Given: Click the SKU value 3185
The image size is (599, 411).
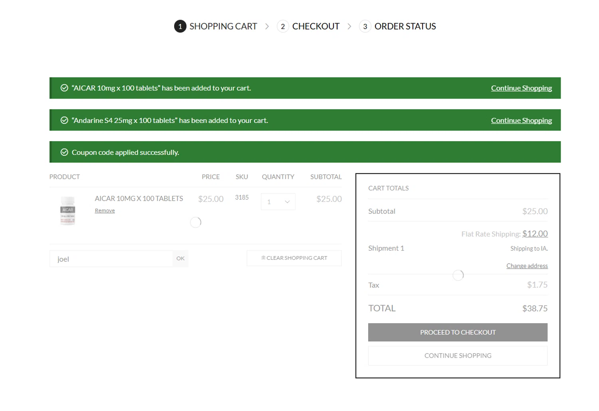Looking at the screenshot, I should point(242,198).
